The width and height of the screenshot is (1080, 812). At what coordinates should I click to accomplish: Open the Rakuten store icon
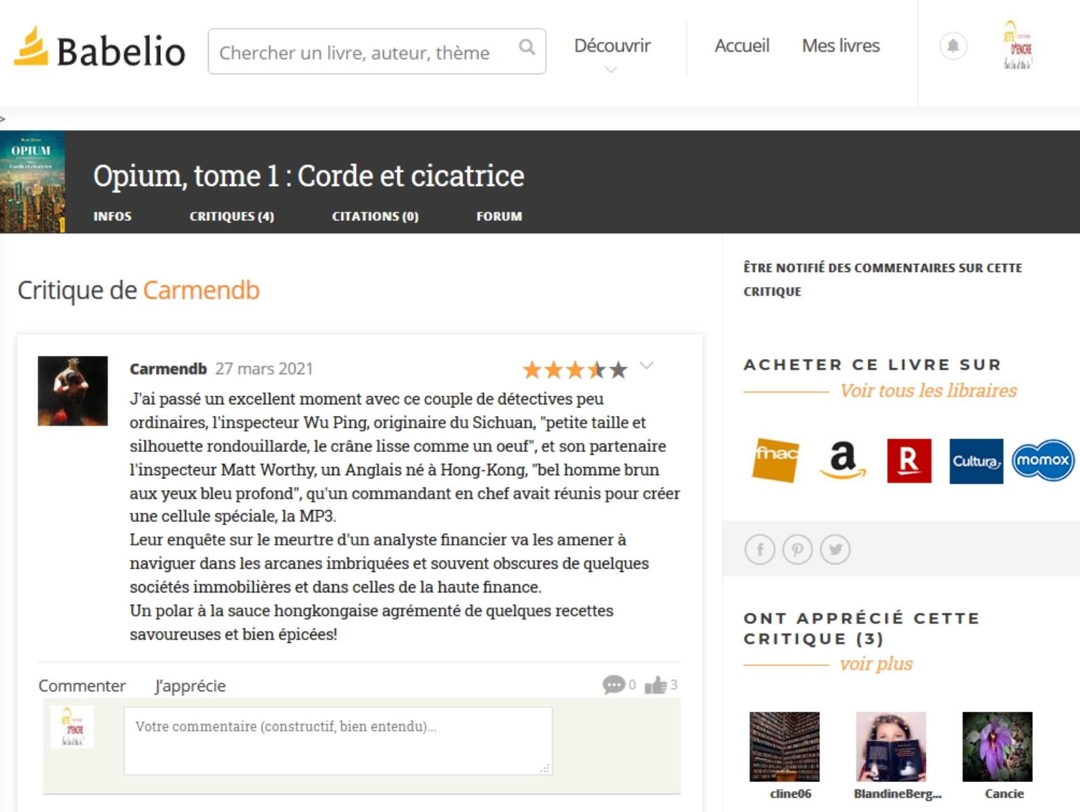tap(909, 461)
